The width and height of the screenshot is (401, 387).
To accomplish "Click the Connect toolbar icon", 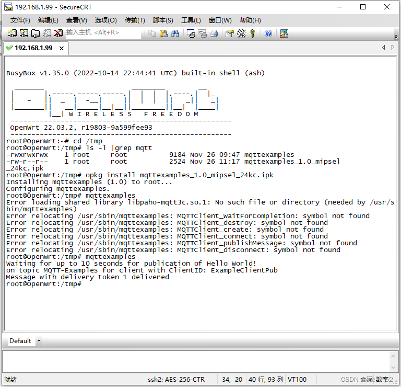I will click(x=12, y=33).
